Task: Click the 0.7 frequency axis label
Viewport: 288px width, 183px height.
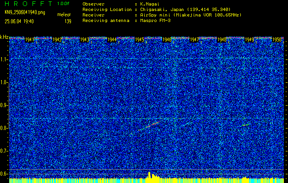Action: point(4,151)
